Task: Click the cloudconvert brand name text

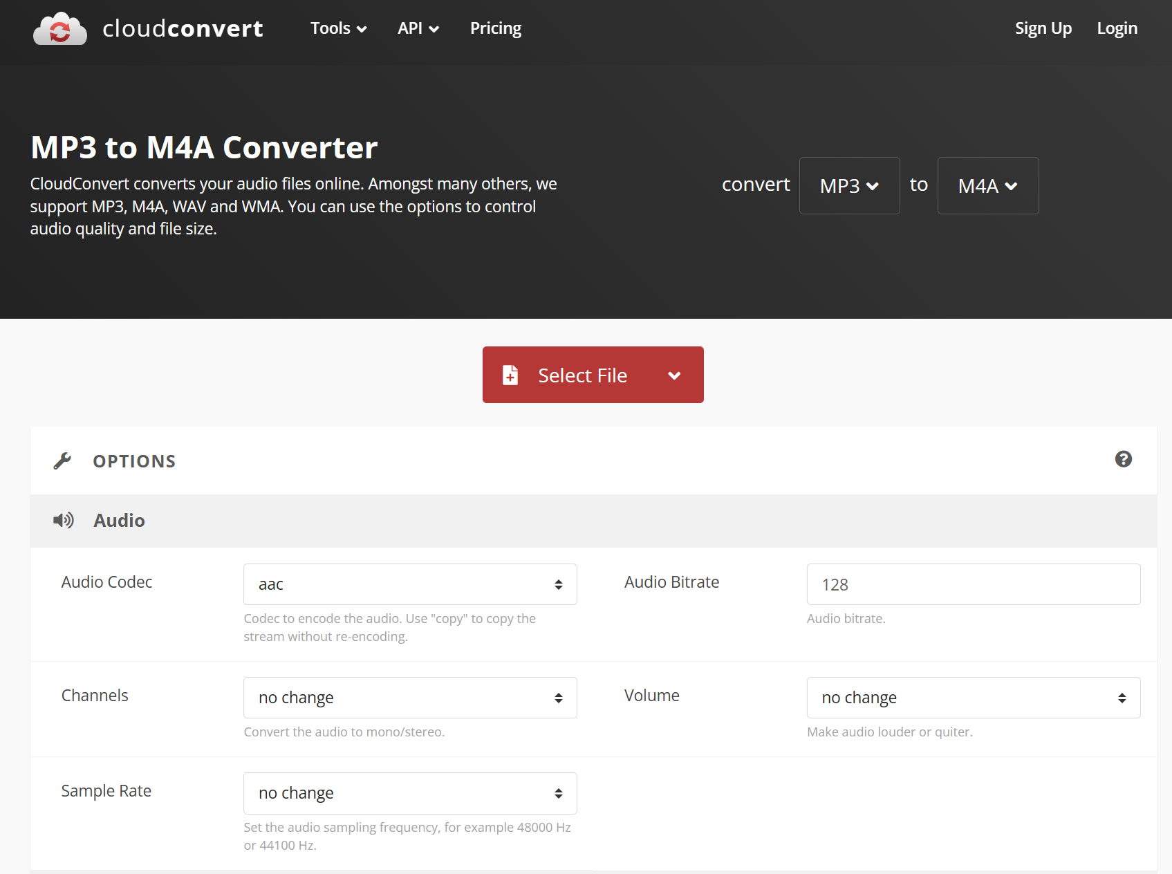Action: (183, 28)
